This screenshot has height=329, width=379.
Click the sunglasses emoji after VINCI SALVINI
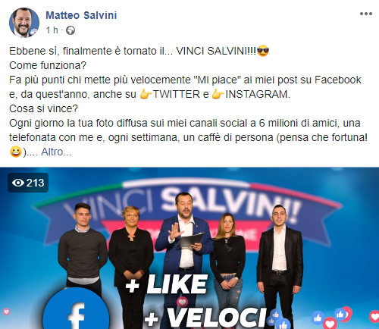pyautogui.click(x=263, y=51)
